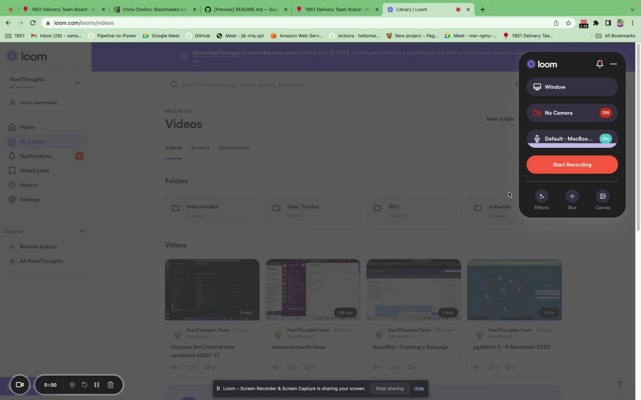Open pgAdmin 4 video thumbnail
This screenshot has height=400, width=641.
point(514,289)
